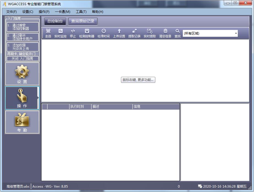The image size is (254, 192).
Task: Click 校准时间 time calibration icon
Action: pyautogui.click(x=104, y=33)
